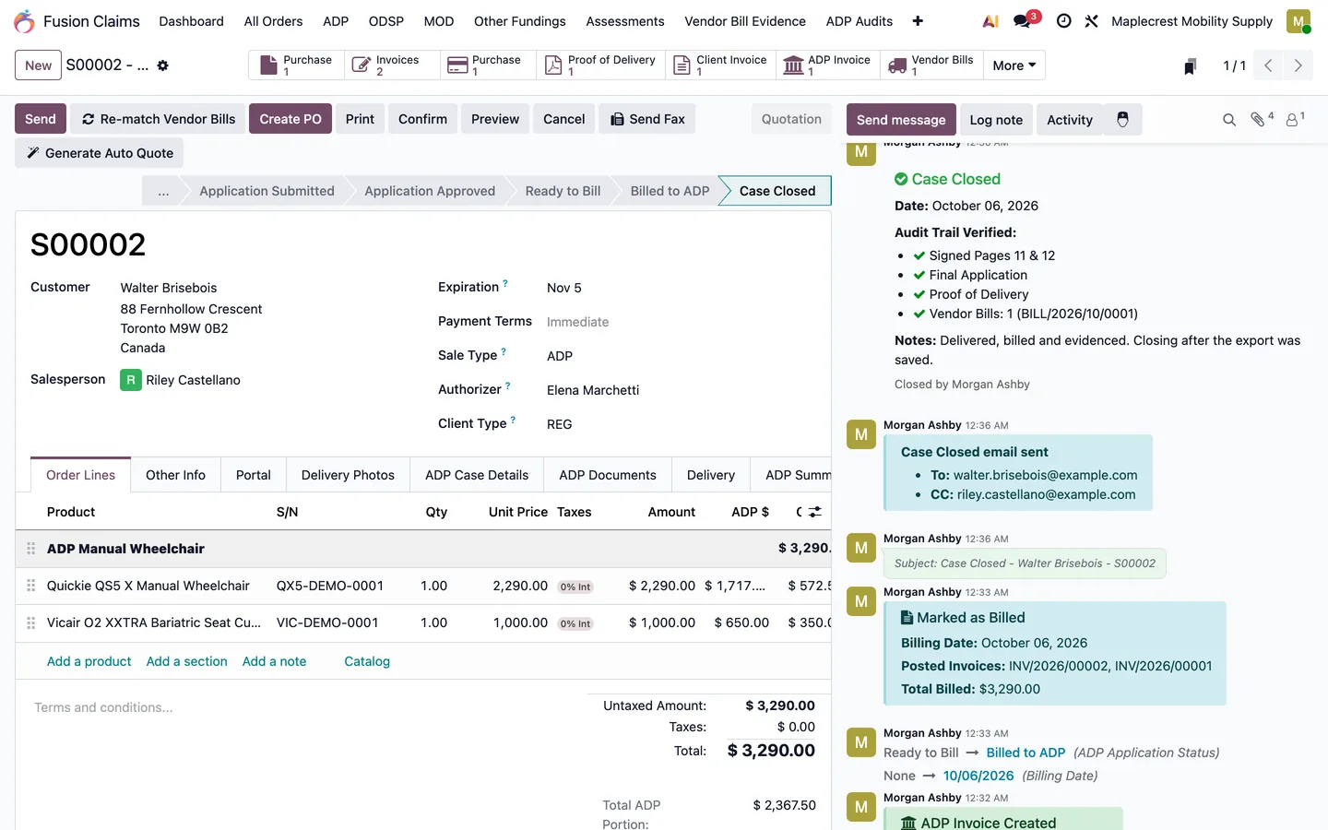This screenshot has width=1328, height=830.
Task: Switch to the ADP Case Details tab
Action: pyautogui.click(x=477, y=475)
